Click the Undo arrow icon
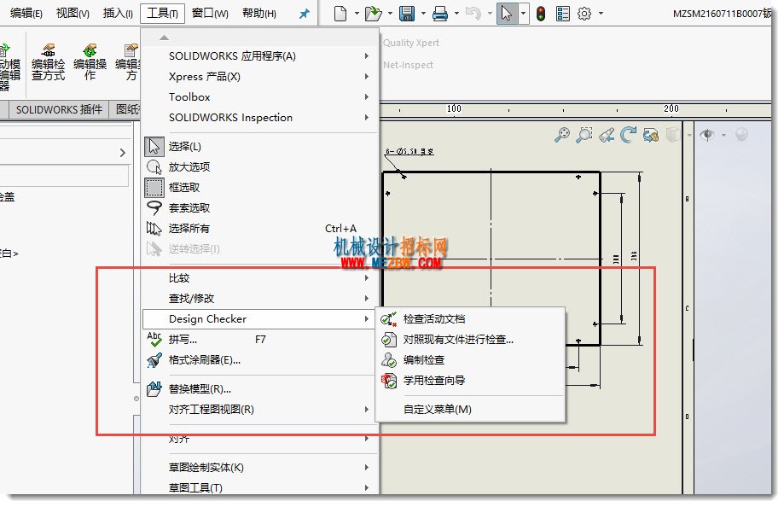Viewport: 784px width, 507px height. tap(473, 14)
